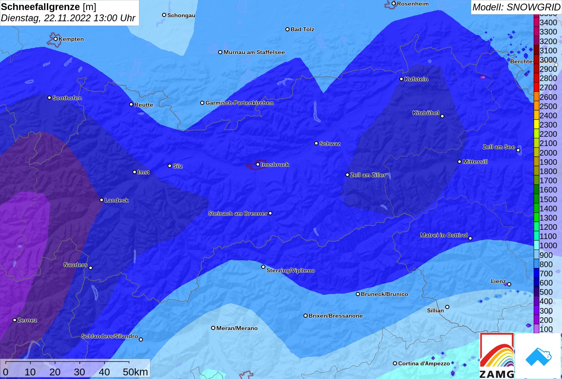Select the Zell am See marker dot
The height and width of the screenshot is (379, 562).
point(518,150)
